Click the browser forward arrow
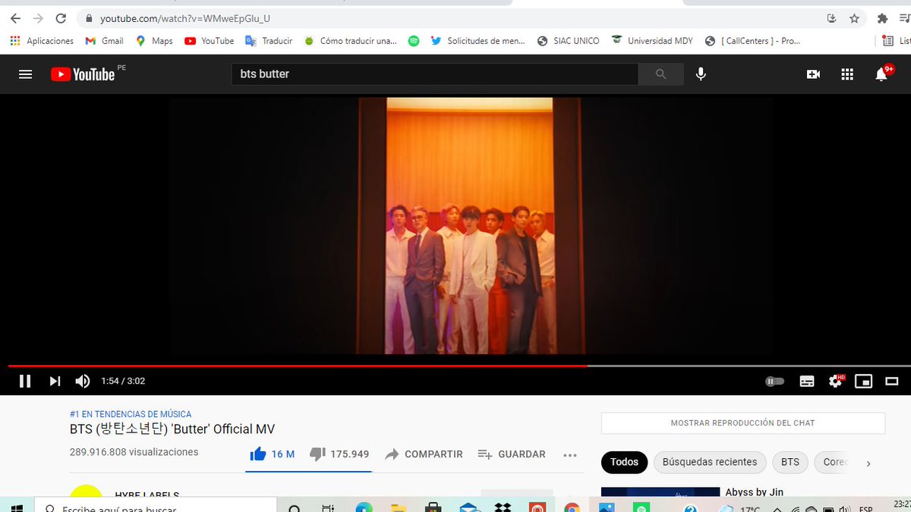Image resolution: width=911 pixels, height=512 pixels. click(38, 18)
